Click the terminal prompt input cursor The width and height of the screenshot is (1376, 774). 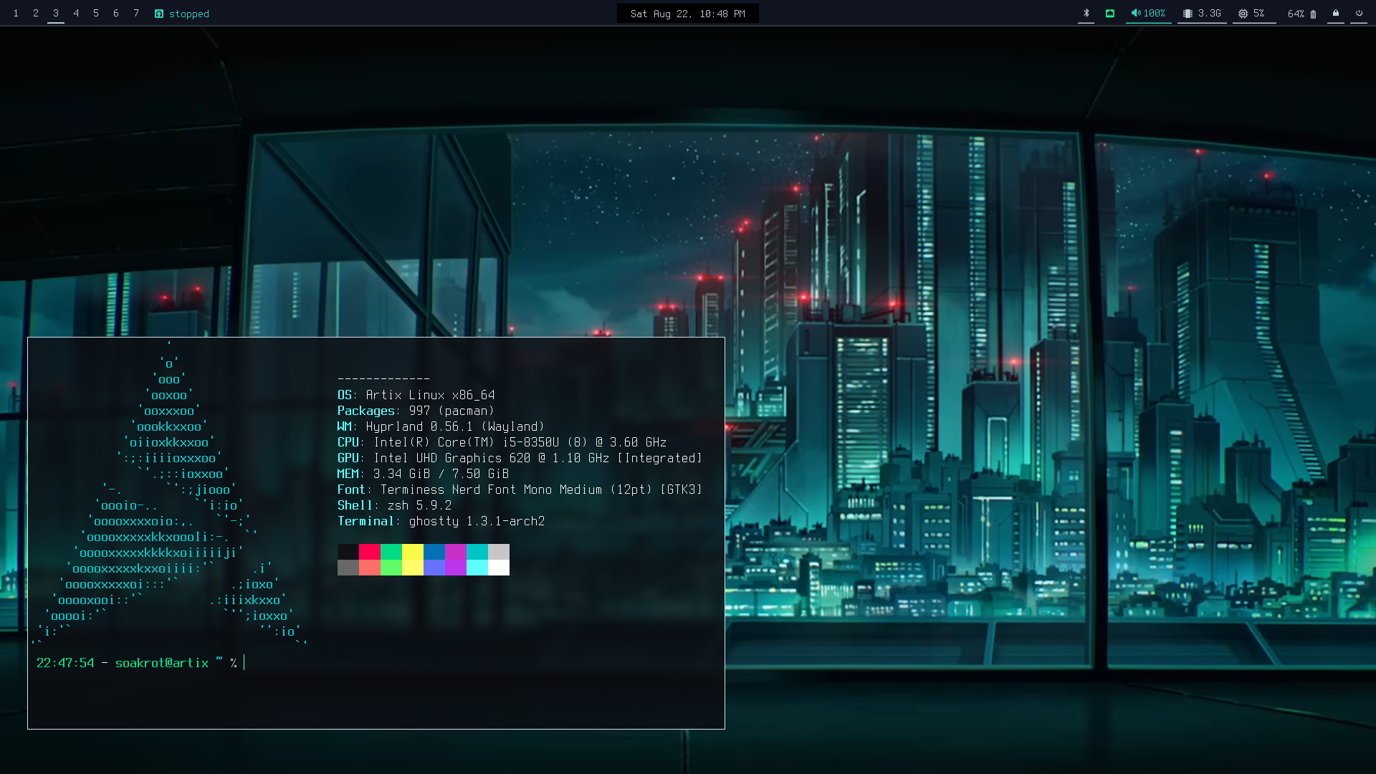click(x=244, y=663)
